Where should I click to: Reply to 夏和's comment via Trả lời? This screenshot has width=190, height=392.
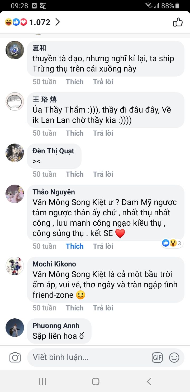[x=103, y=82]
